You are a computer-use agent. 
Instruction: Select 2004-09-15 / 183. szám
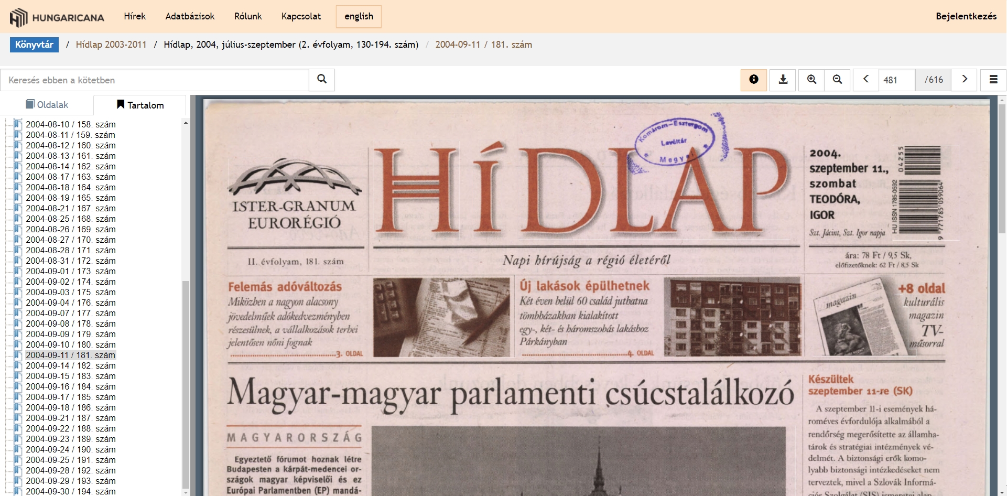pyautogui.click(x=71, y=376)
